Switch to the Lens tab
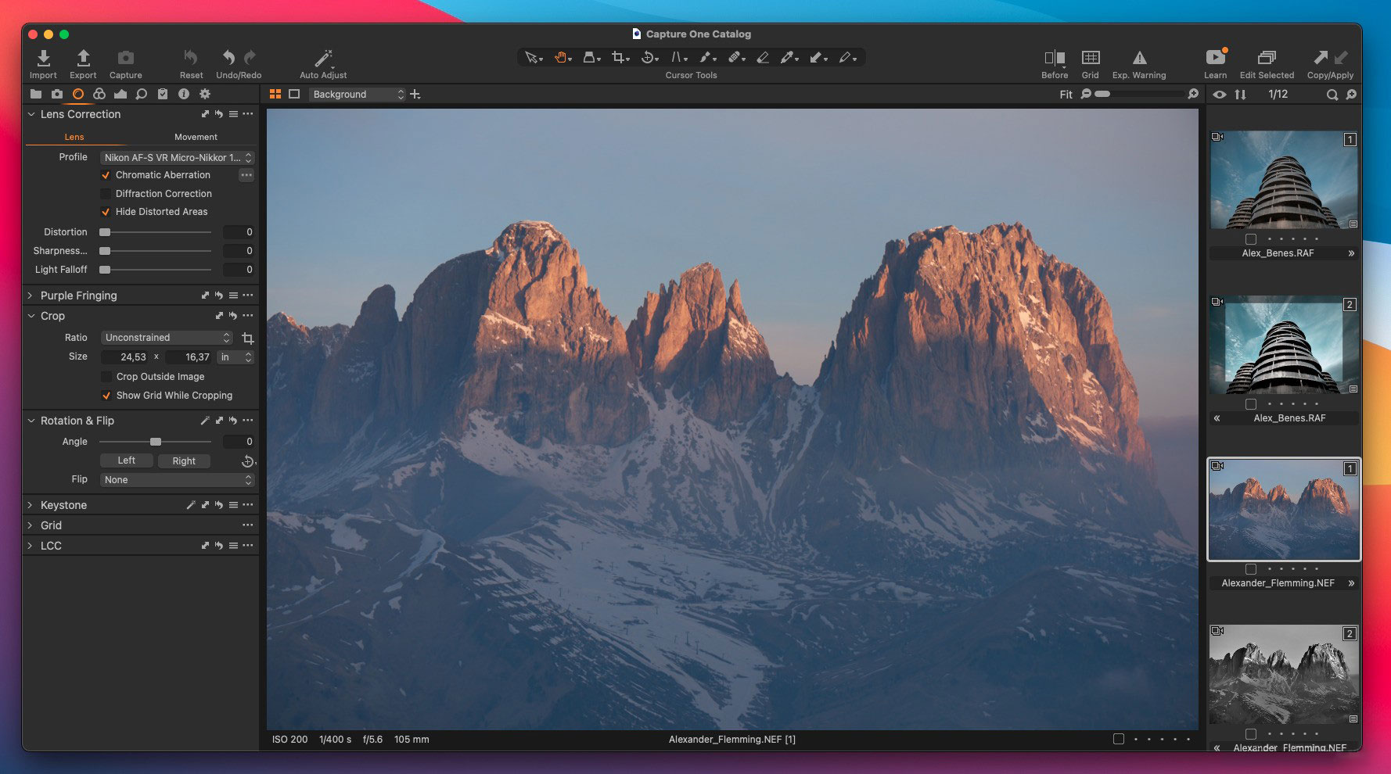The image size is (1391, 774). click(74, 137)
